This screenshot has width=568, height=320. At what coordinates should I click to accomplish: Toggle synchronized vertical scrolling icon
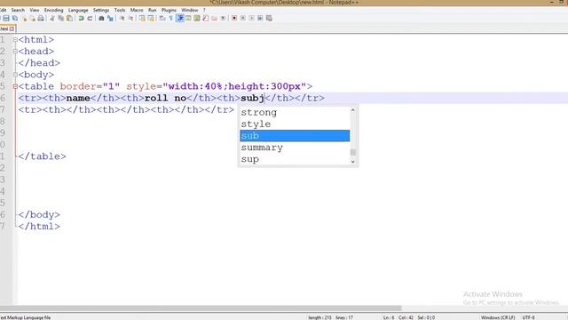coord(142,18)
